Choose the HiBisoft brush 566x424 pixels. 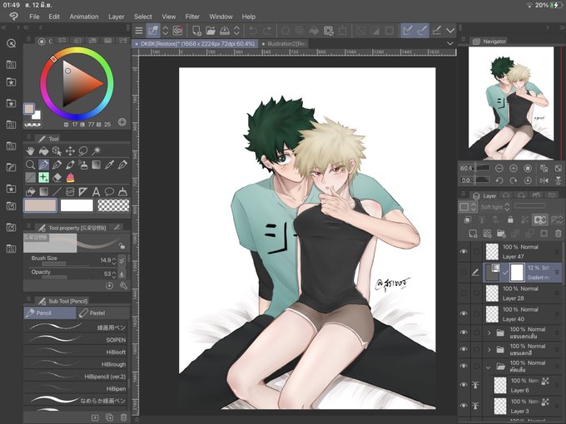76,352
